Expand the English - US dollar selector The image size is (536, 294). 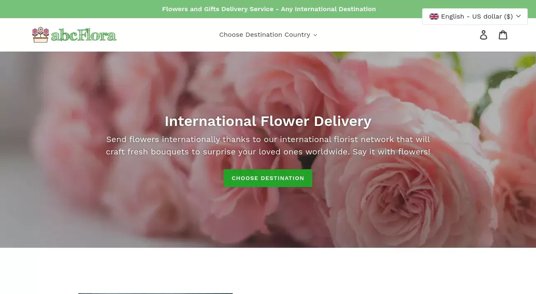click(475, 16)
